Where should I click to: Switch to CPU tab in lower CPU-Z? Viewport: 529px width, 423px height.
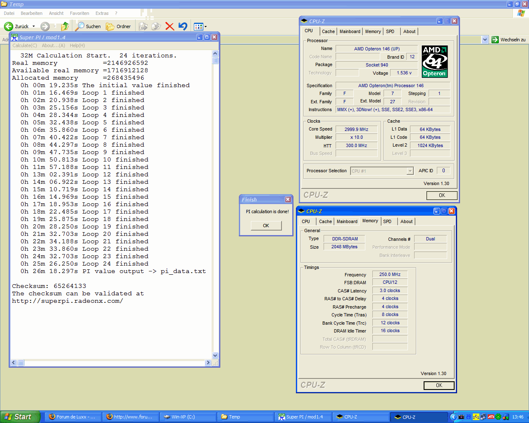[x=306, y=221]
